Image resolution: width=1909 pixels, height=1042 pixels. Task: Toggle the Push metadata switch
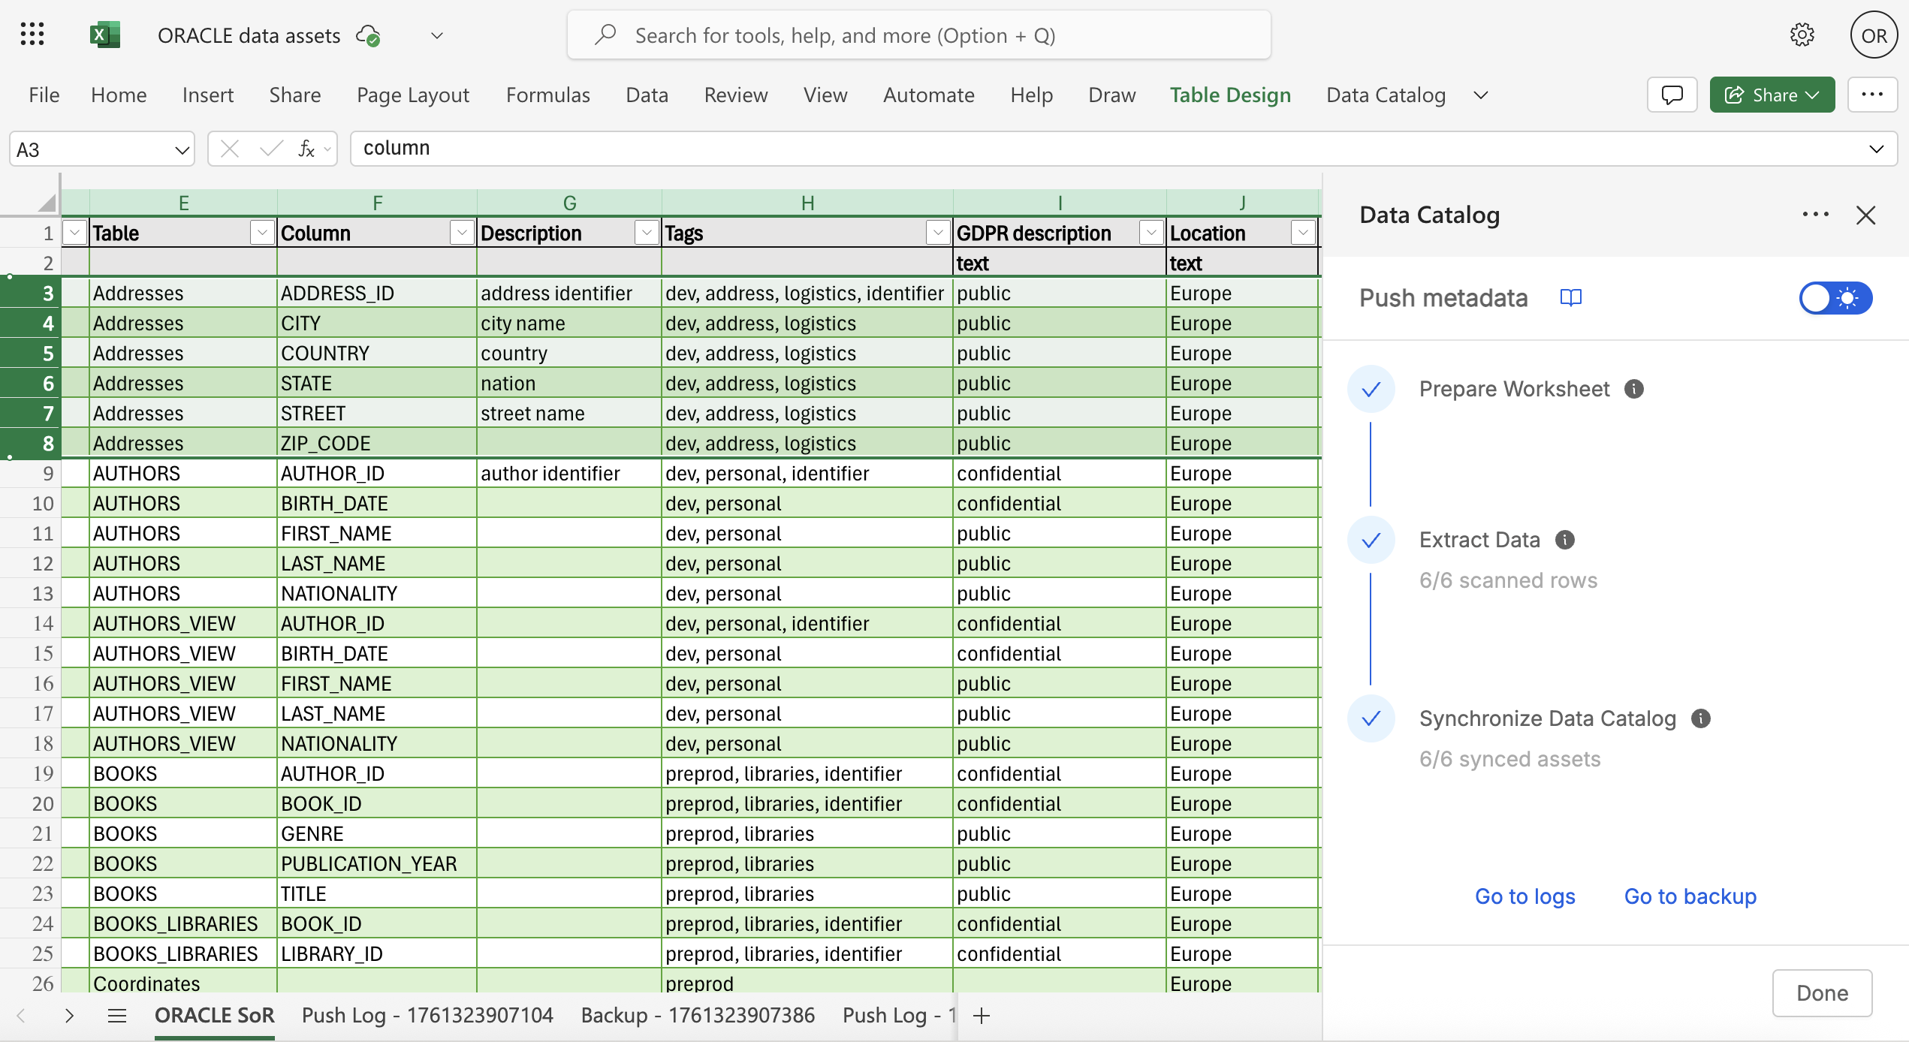(x=1835, y=298)
